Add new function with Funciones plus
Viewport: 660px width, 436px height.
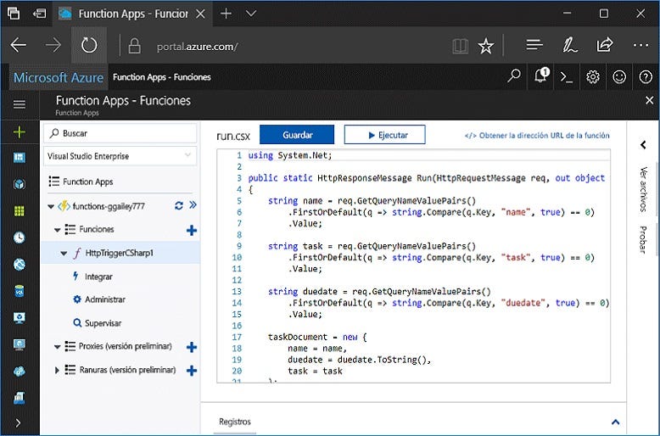[192, 230]
